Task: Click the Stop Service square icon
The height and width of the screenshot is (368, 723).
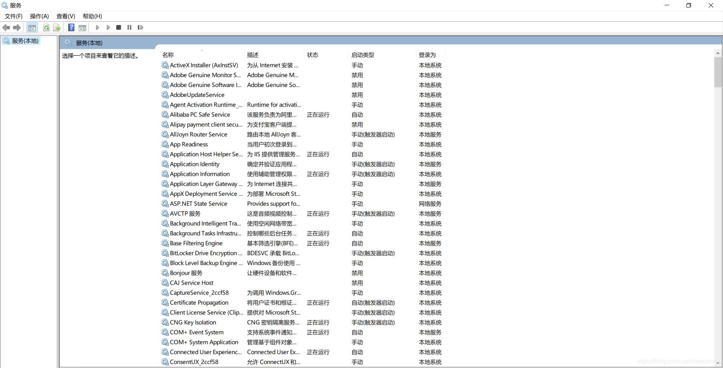Action: point(119,27)
